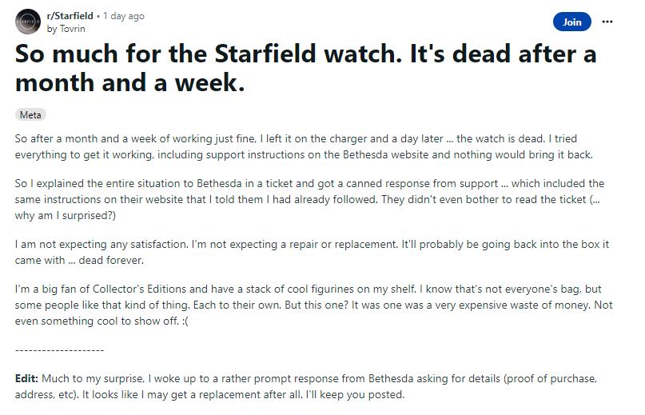This screenshot has height=415, width=645.
Task: Click the '1 day ago' timestamp
Action: (x=124, y=16)
